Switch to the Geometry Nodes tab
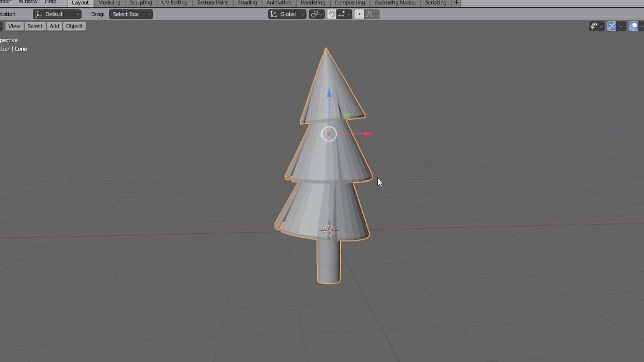The height and width of the screenshot is (362, 644). pos(395,3)
